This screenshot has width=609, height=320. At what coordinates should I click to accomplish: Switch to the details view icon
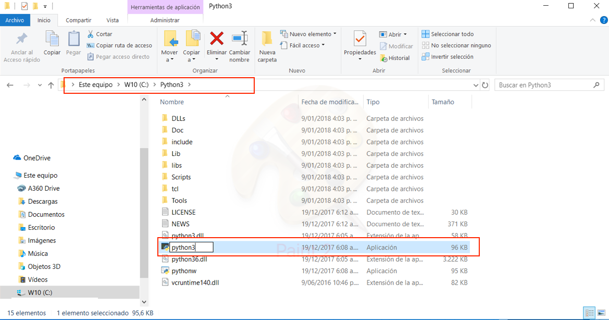(x=589, y=313)
